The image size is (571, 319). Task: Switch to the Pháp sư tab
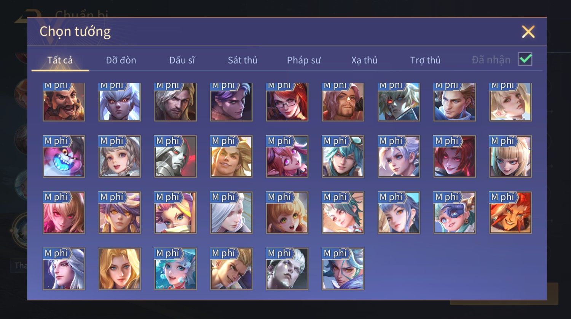[x=304, y=60]
